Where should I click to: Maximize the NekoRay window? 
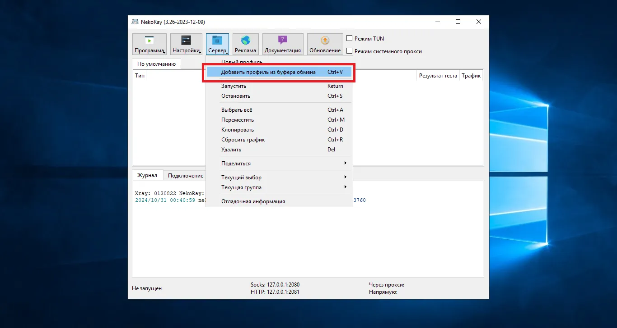[458, 22]
